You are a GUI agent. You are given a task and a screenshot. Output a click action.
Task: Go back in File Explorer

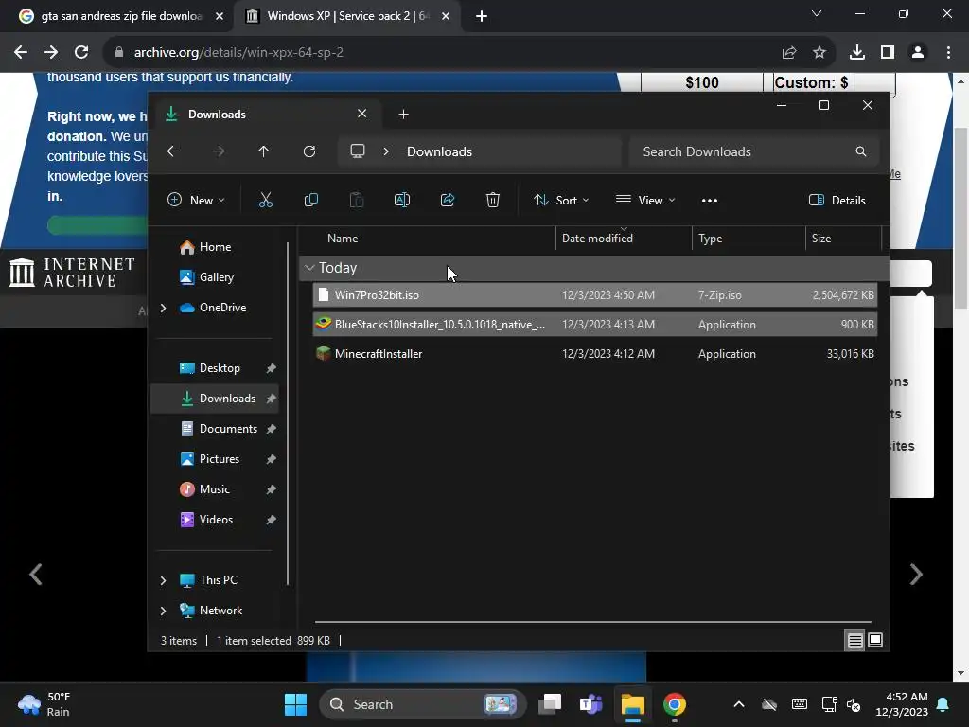click(x=173, y=151)
